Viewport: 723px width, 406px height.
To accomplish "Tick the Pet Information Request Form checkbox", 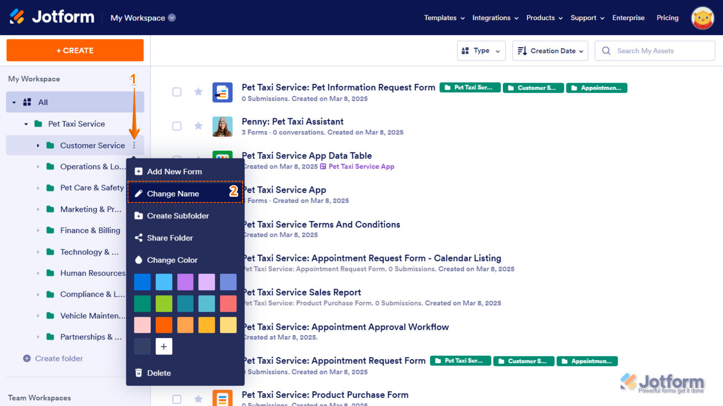I will click(177, 92).
